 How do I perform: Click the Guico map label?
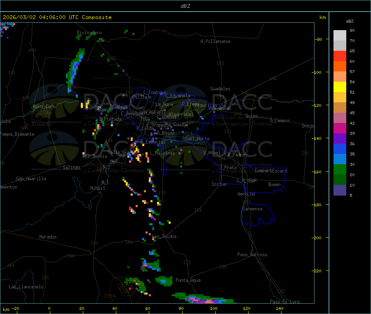(x=251, y=116)
